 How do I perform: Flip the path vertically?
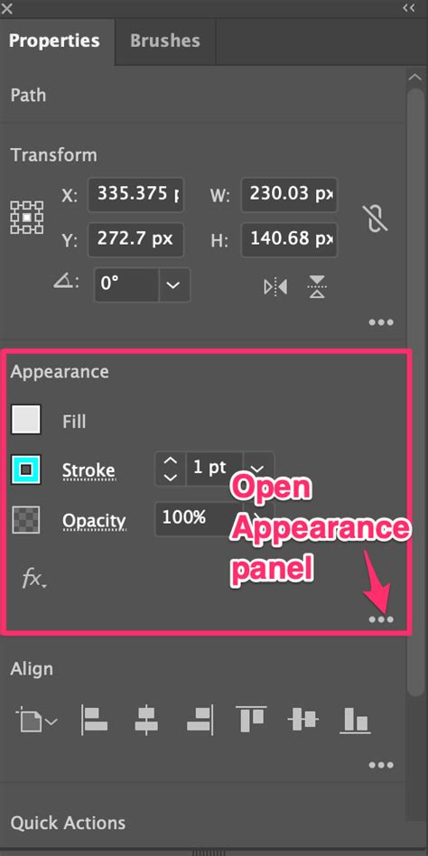[317, 286]
